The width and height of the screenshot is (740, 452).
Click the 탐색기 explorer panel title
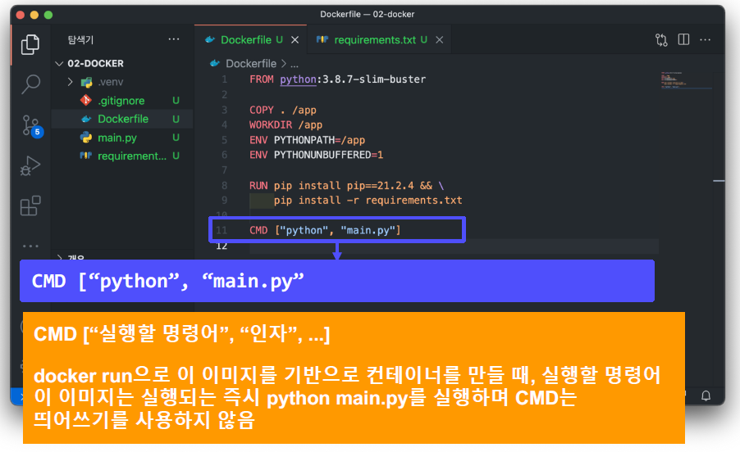click(x=80, y=39)
